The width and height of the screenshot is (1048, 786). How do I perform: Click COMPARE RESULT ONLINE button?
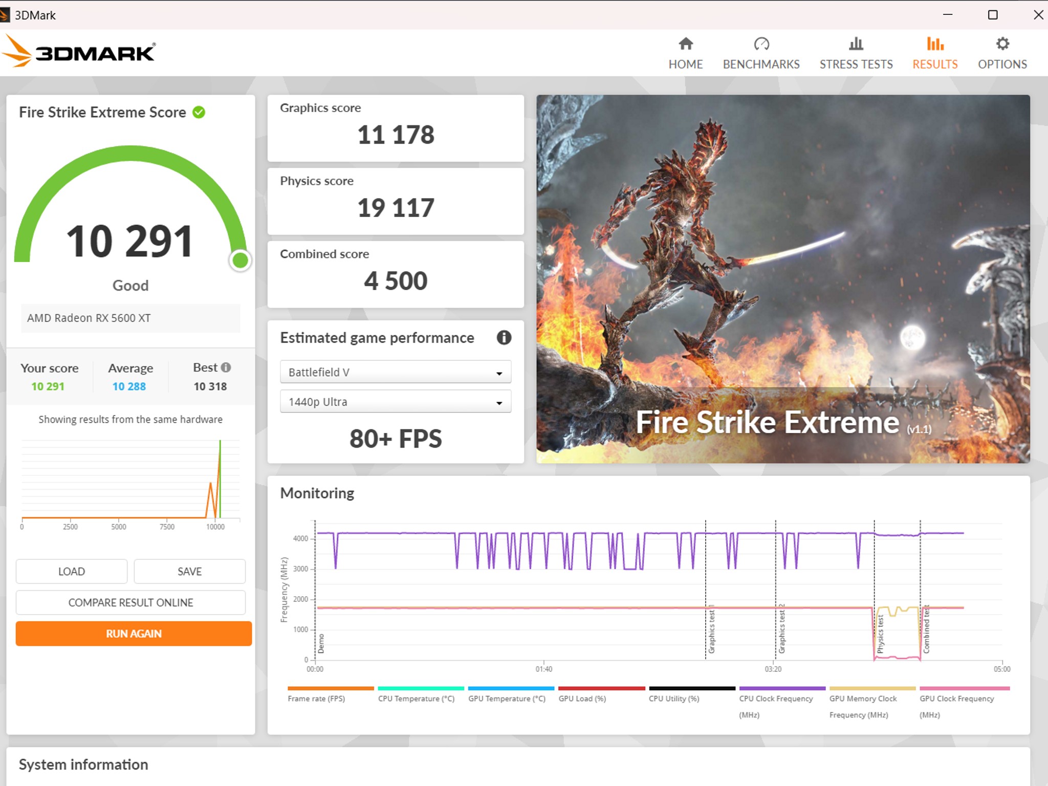pyautogui.click(x=130, y=603)
